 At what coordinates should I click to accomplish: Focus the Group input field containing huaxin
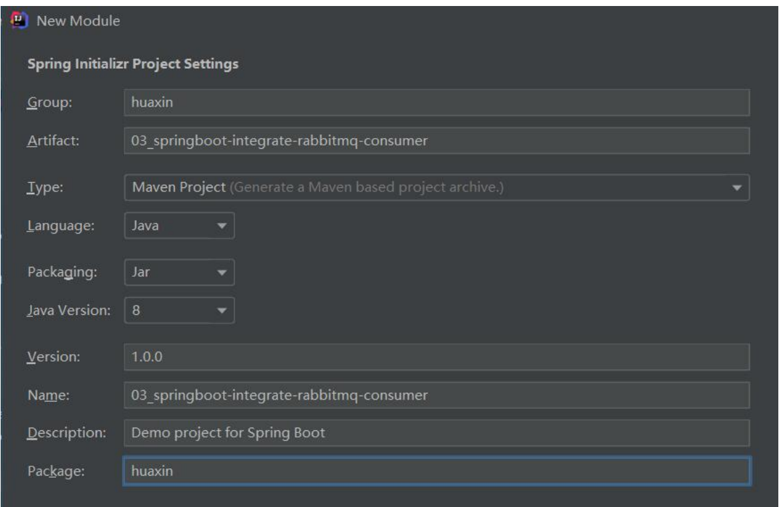pyautogui.click(x=436, y=103)
